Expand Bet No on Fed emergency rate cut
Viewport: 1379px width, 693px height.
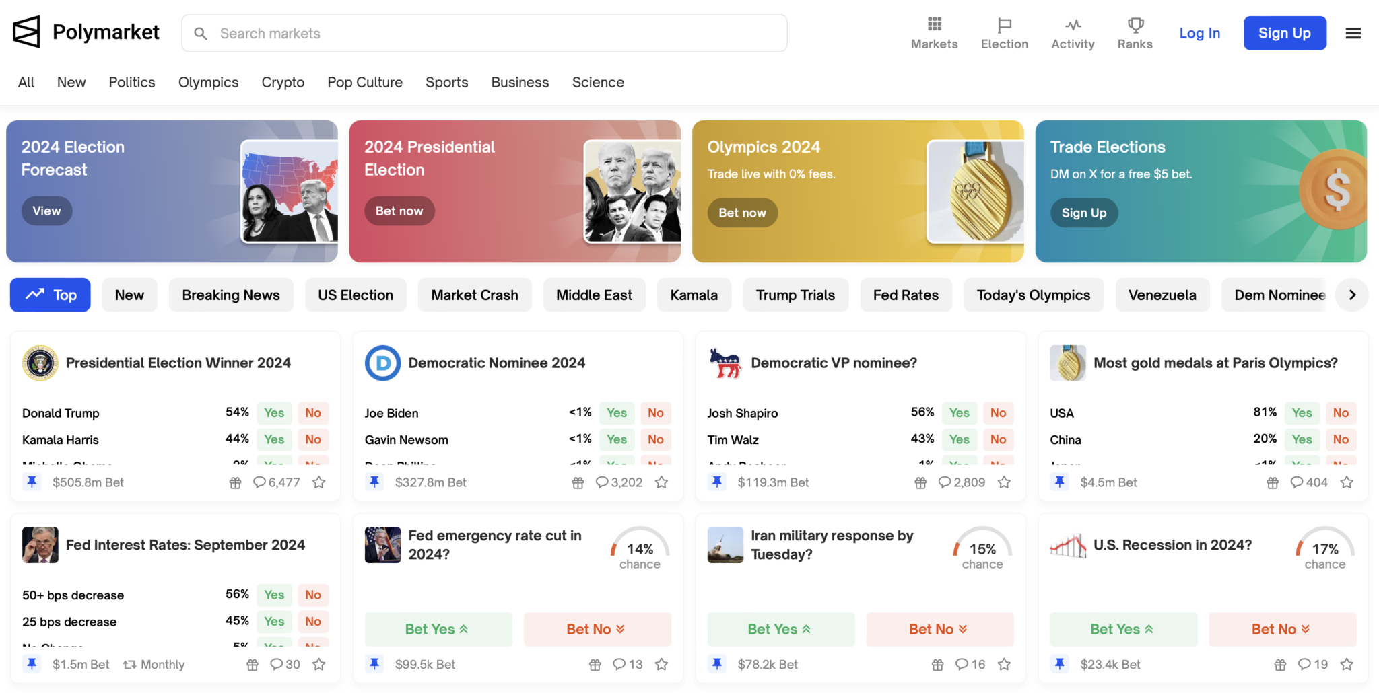tap(597, 629)
